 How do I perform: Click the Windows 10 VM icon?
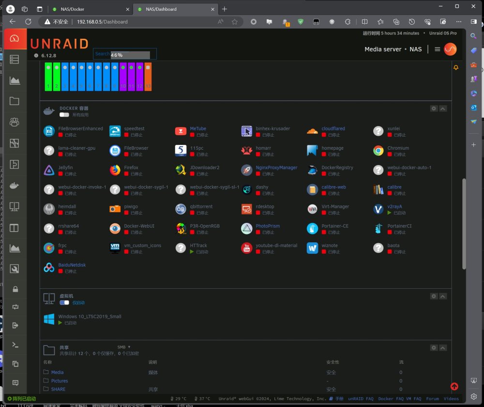click(49, 319)
